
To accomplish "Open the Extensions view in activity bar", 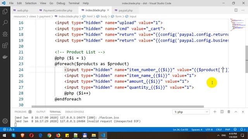I will click(5, 46).
